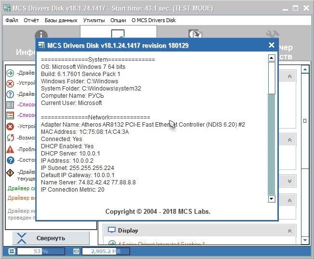The width and height of the screenshot is (314, 259).
Task: Click the orange list icon
Action: tap(10, 116)
